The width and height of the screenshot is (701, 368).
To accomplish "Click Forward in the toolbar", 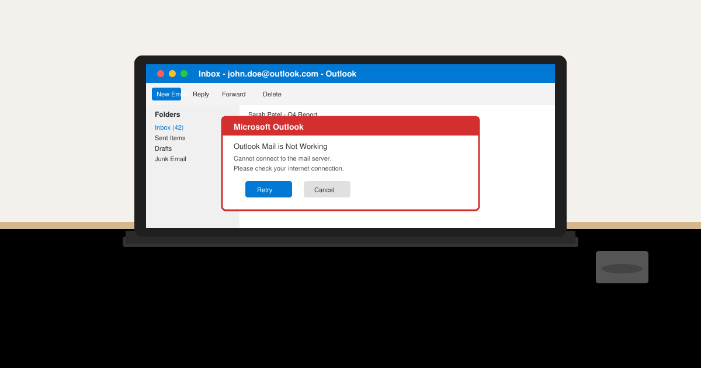I will click(234, 94).
